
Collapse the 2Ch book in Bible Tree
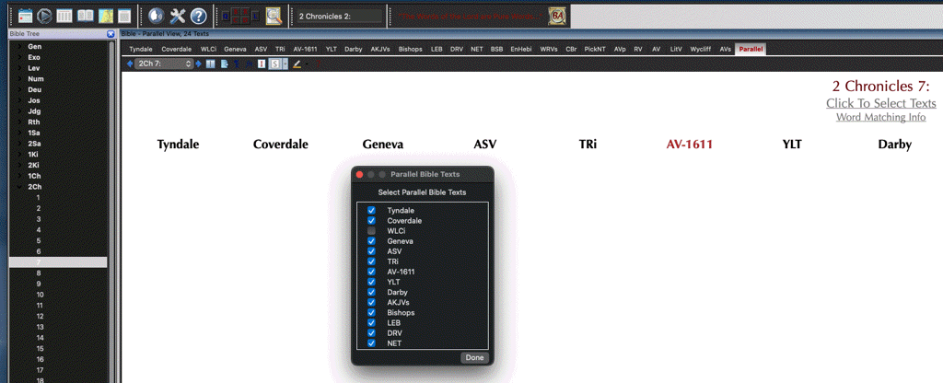click(19, 187)
